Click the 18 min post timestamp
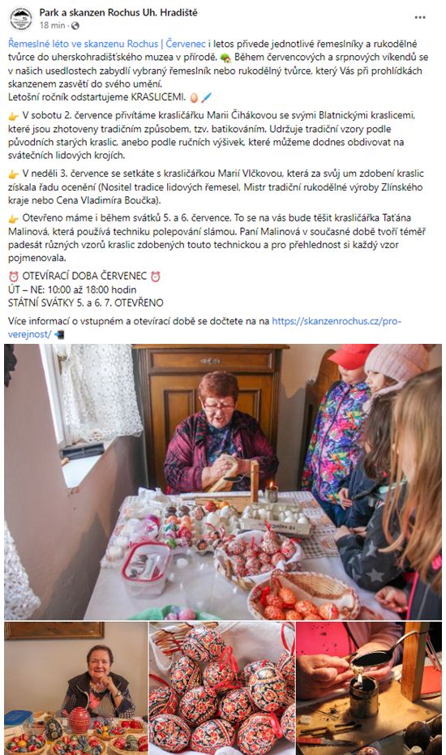The height and width of the screenshot is (755, 446). (x=52, y=25)
